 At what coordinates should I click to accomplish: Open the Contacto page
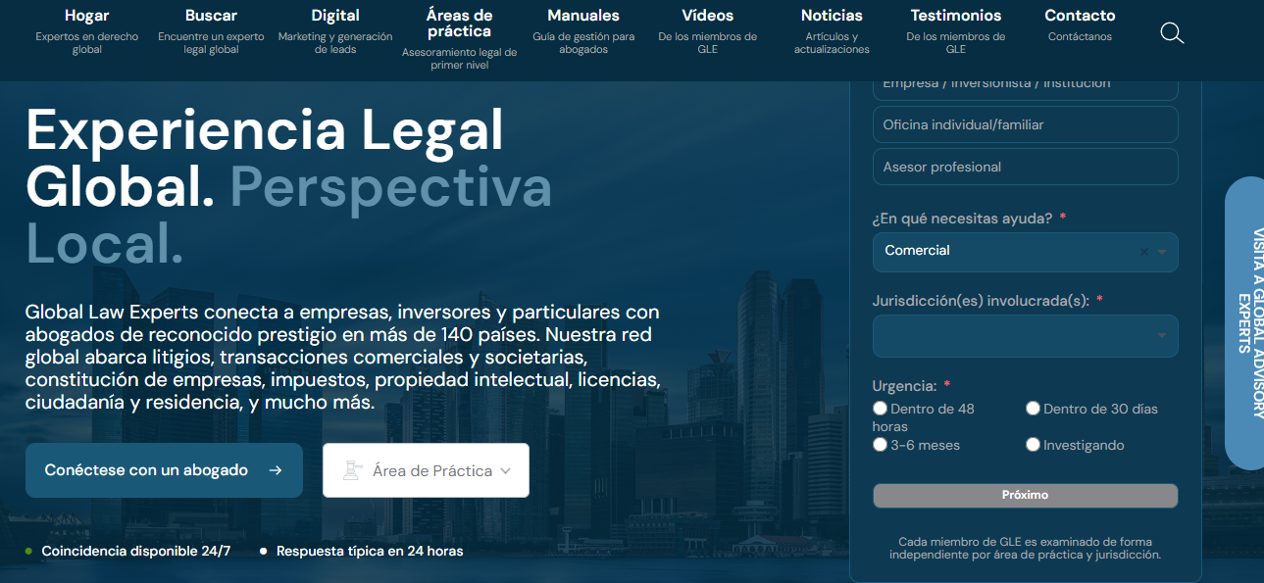coord(1079,16)
